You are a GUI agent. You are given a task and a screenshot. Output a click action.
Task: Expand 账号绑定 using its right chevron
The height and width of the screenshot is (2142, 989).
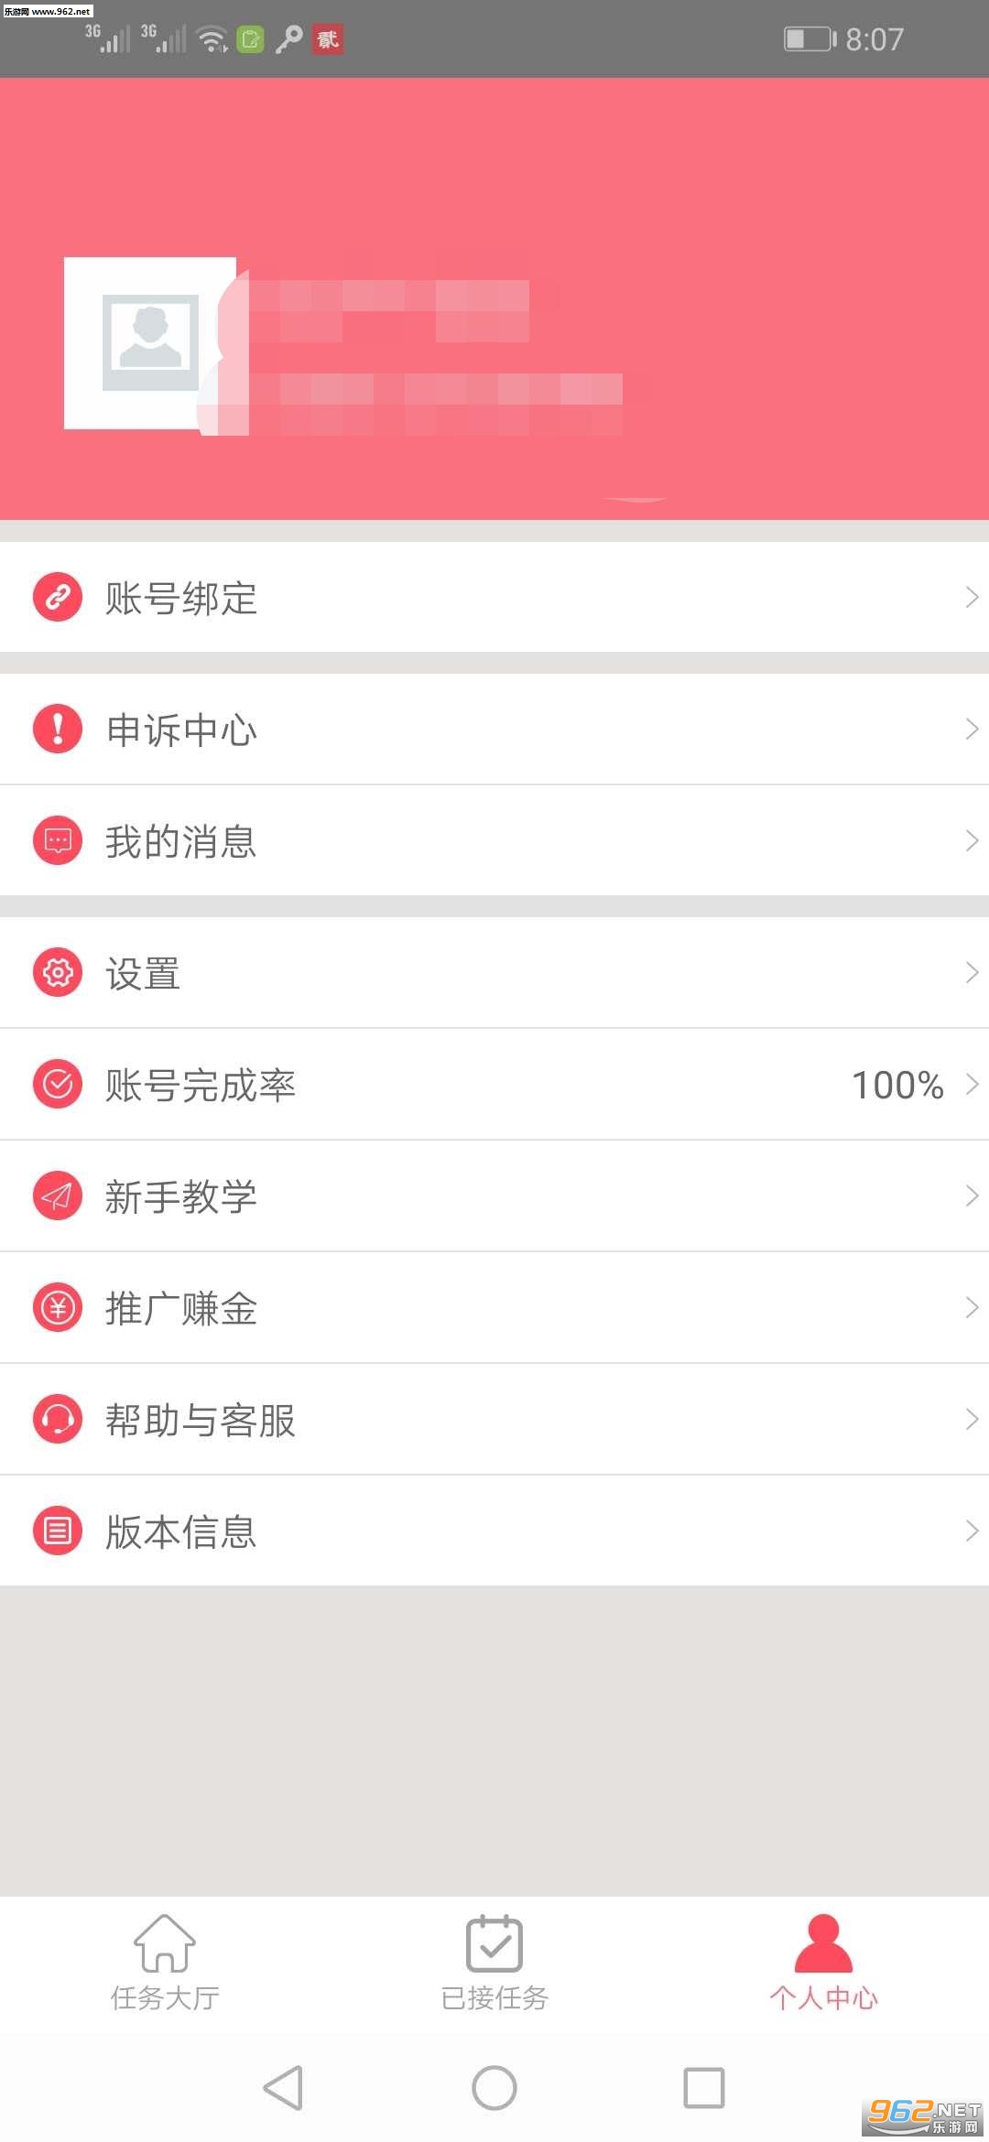click(x=971, y=597)
